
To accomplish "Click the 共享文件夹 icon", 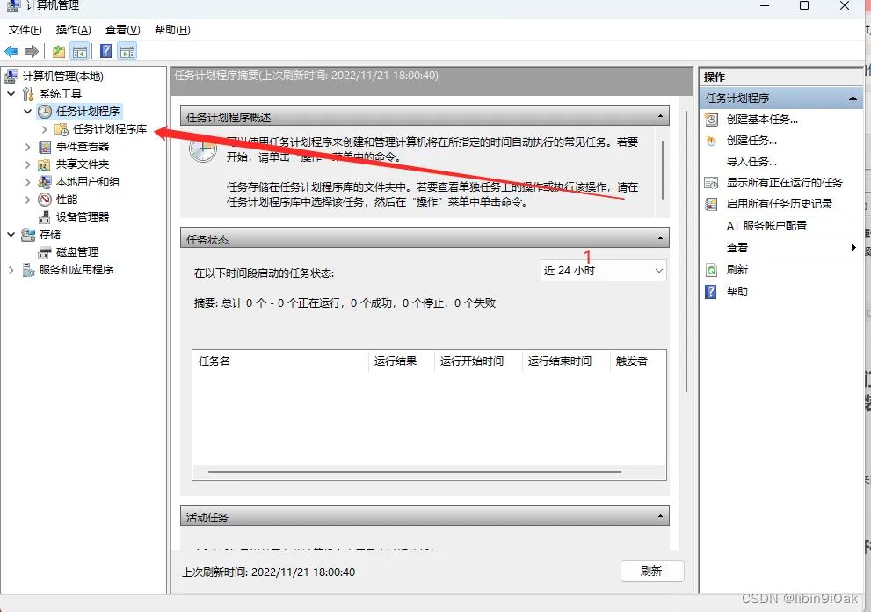I will [x=45, y=164].
